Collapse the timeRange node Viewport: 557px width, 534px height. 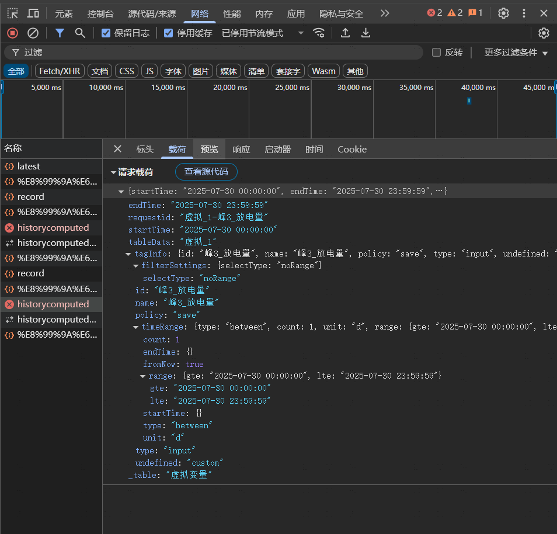[135, 327]
